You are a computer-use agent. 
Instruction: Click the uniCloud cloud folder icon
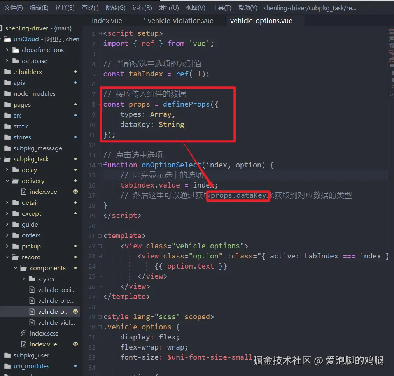click(x=7, y=39)
